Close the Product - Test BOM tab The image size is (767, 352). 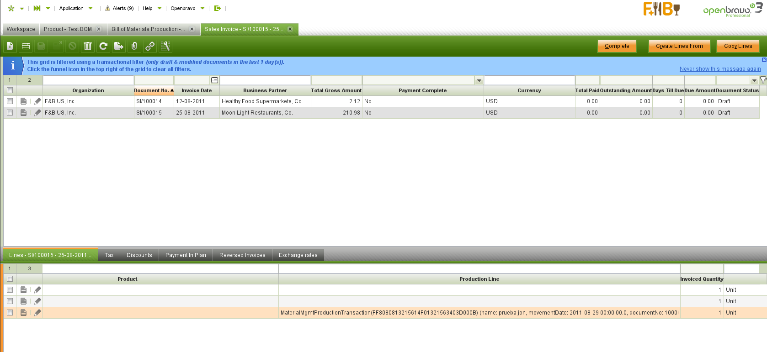[99, 29]
